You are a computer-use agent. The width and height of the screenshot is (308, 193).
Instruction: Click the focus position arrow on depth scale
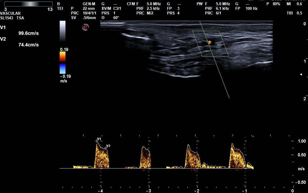[301, 75]
